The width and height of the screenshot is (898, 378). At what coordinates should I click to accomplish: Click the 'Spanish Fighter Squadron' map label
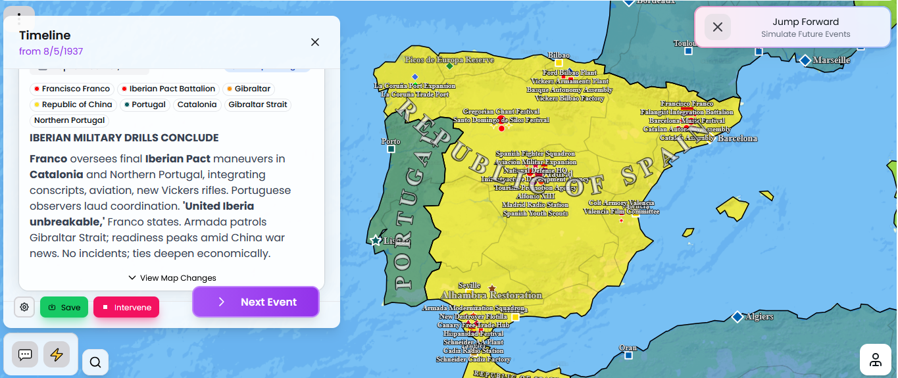coord(536,154)
